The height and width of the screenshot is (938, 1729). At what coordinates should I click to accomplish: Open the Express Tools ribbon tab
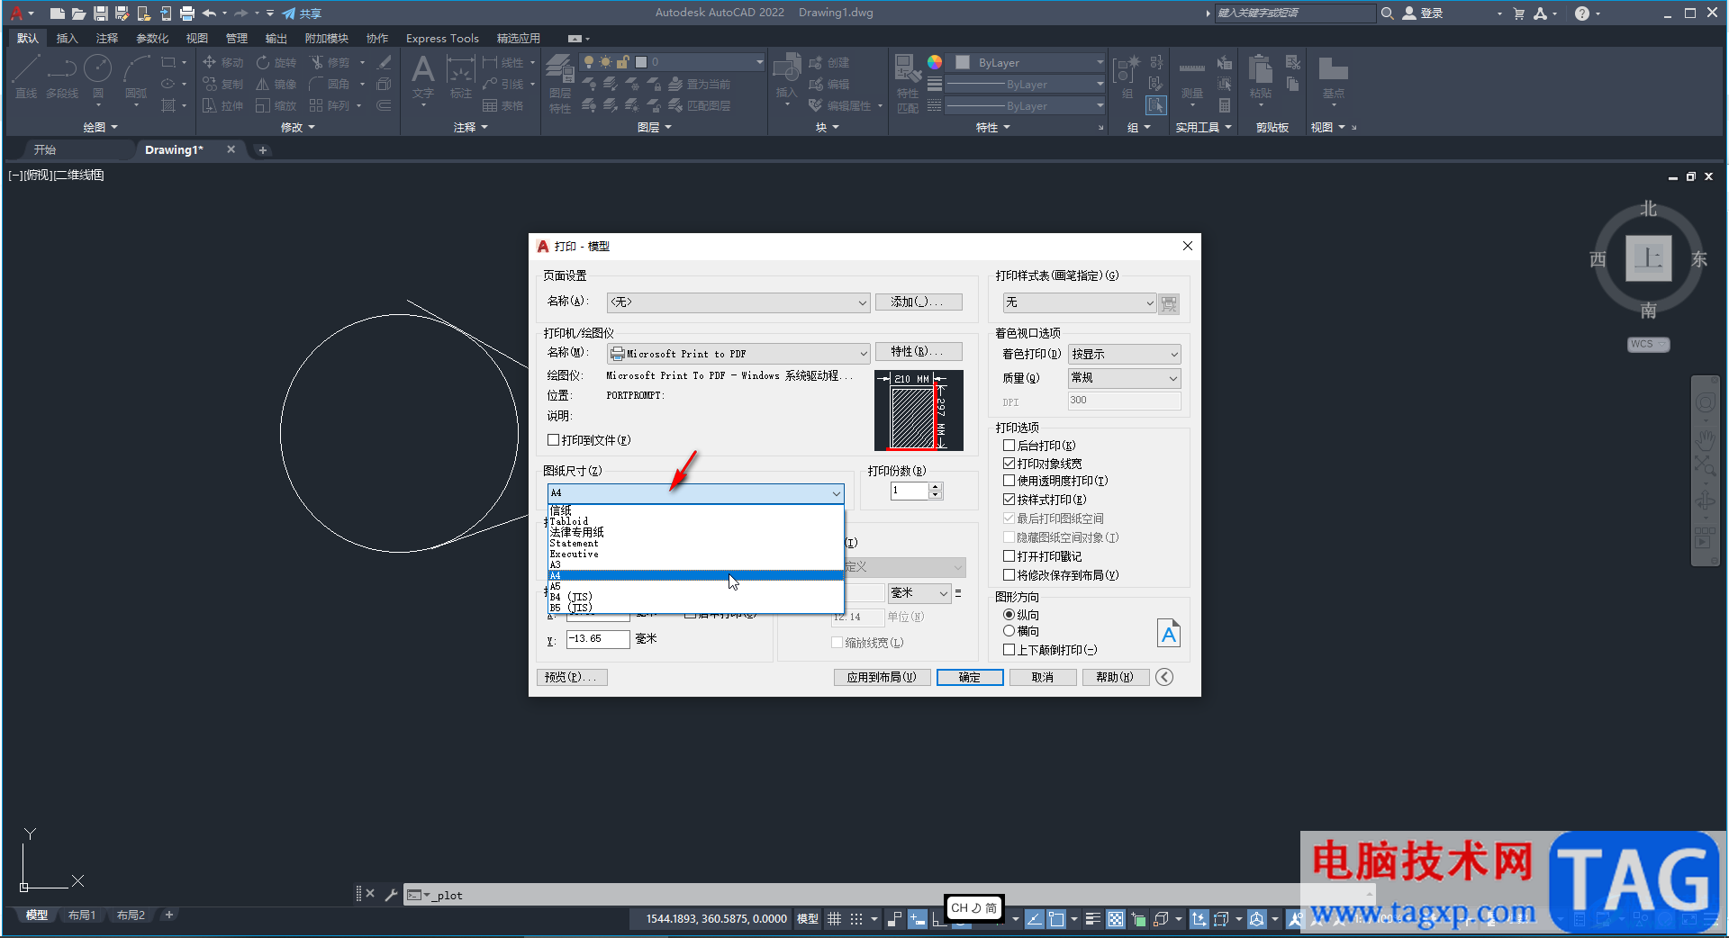tap(442, 38)
